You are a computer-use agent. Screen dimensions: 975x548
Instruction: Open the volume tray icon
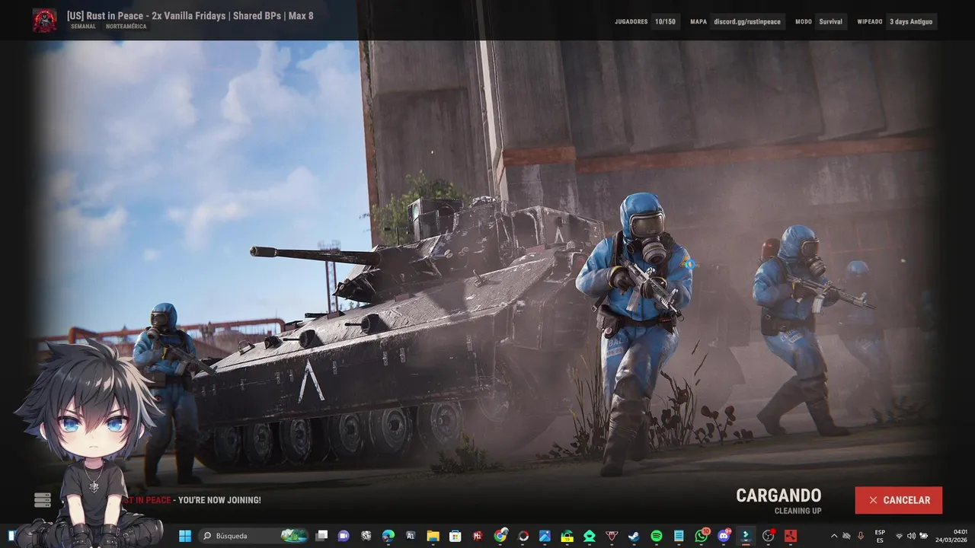911,536
